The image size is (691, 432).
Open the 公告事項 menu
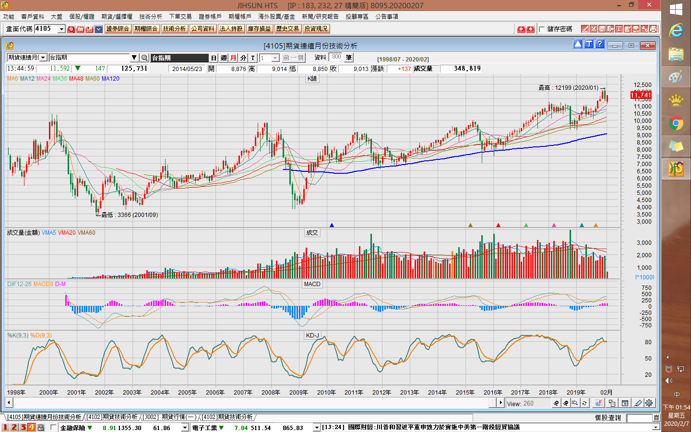[387, 16]
